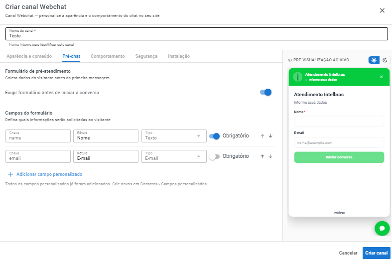Click Iniciar conversa in the preview
392x261 pixels.
[x=339, y=157]
